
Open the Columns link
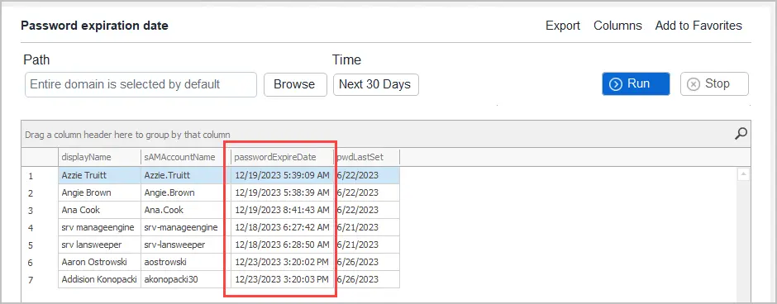617,26
